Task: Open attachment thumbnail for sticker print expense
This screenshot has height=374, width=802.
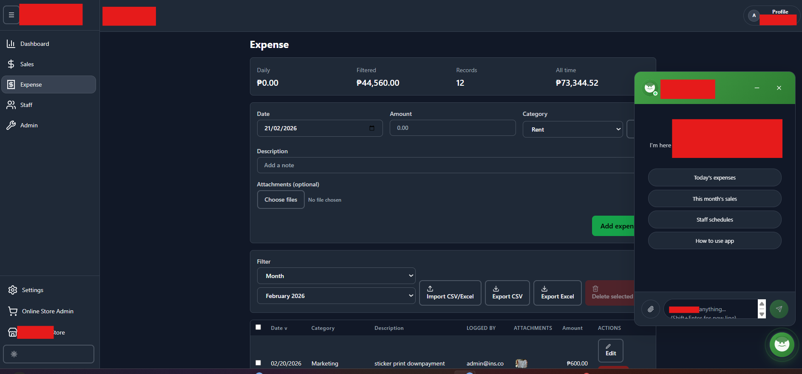Action: pyautogui.click(x=521, y=363)
